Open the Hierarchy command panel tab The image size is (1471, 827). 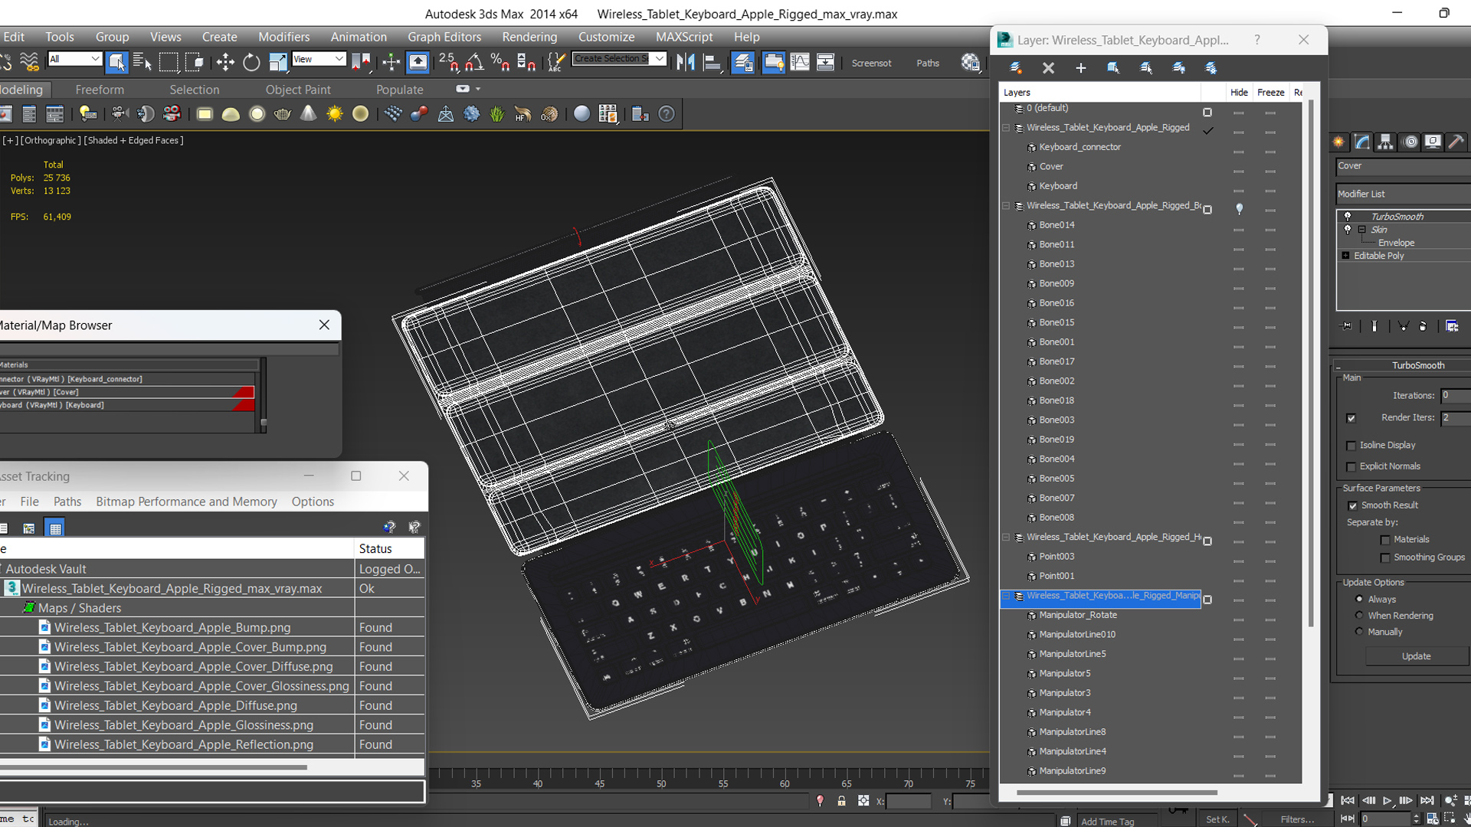click(1385, 142)
